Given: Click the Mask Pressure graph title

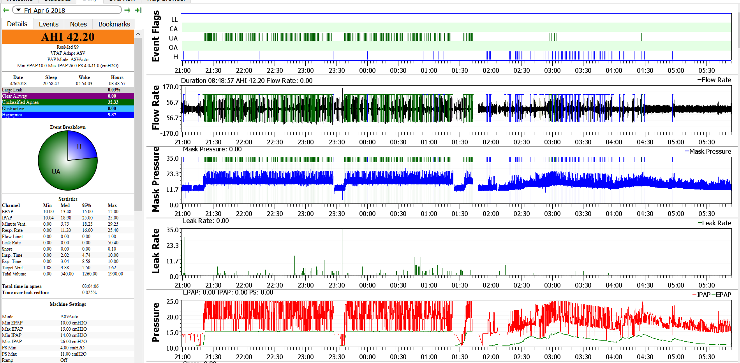Looking at the screenshot, I should pyautogui.click(x=156, y=179).
